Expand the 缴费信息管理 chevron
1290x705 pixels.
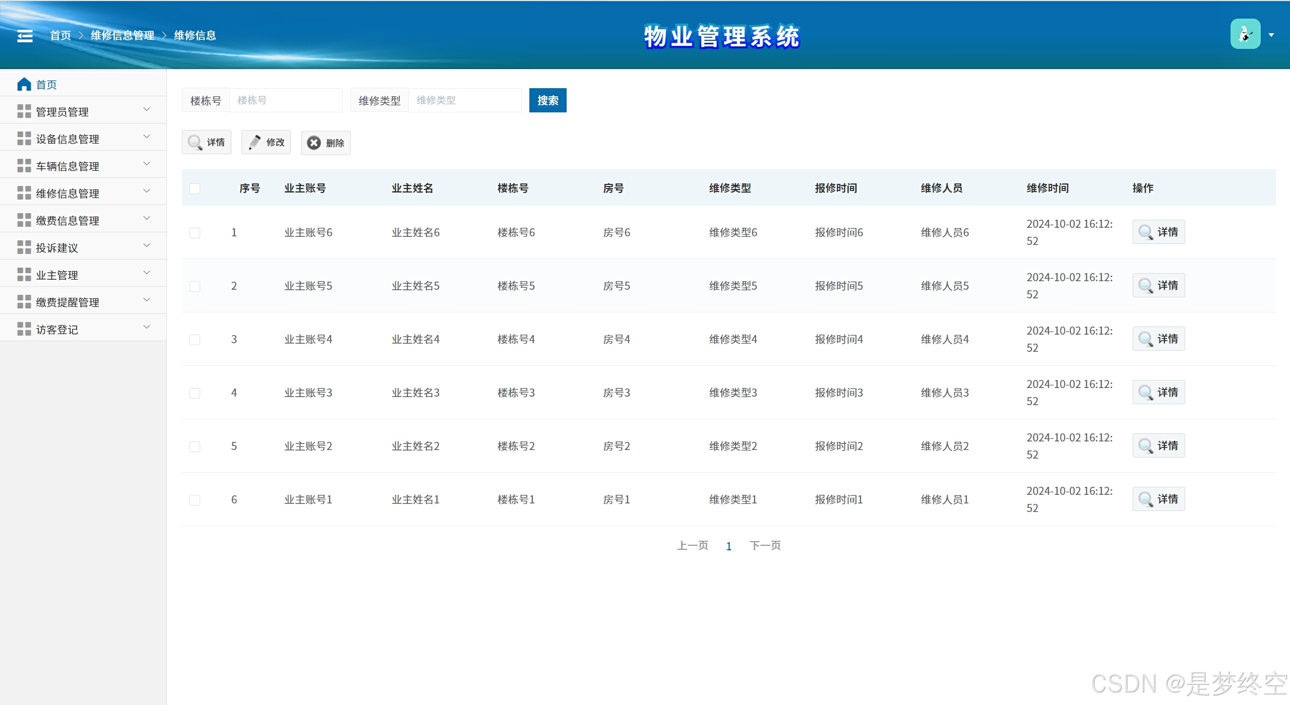[147, 218]
